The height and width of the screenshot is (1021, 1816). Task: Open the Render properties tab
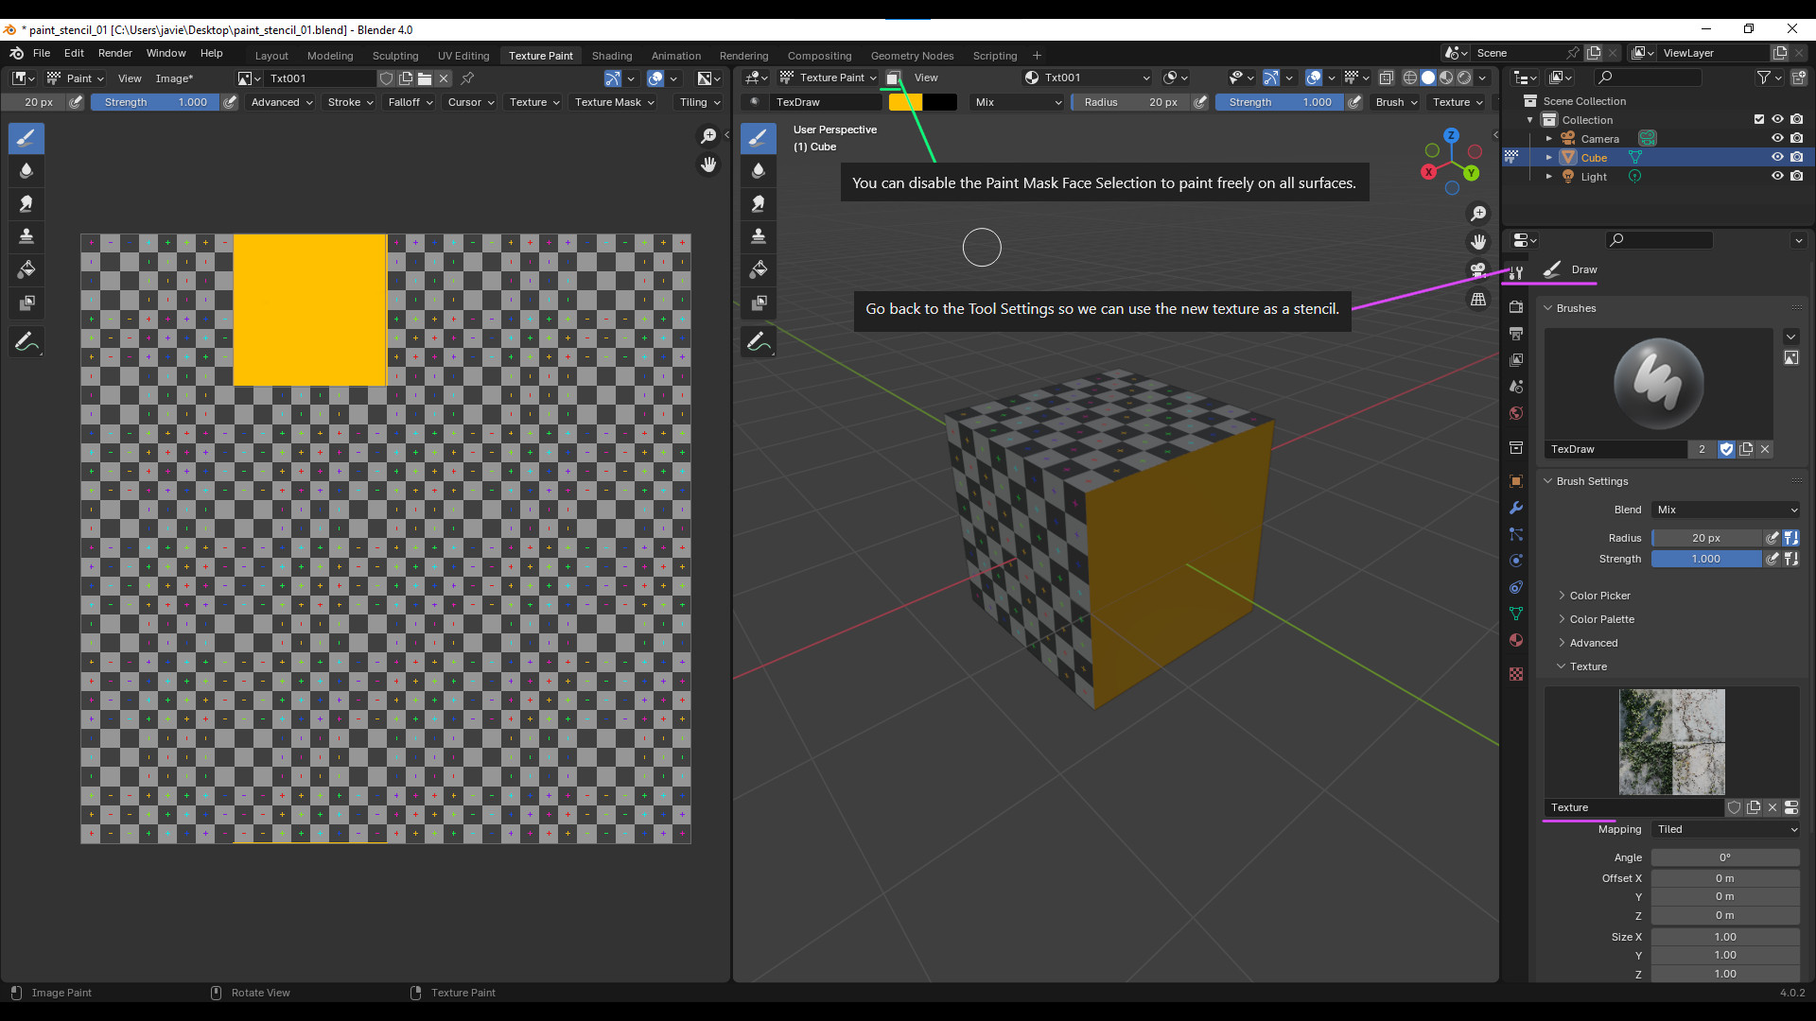point(1516,306)
